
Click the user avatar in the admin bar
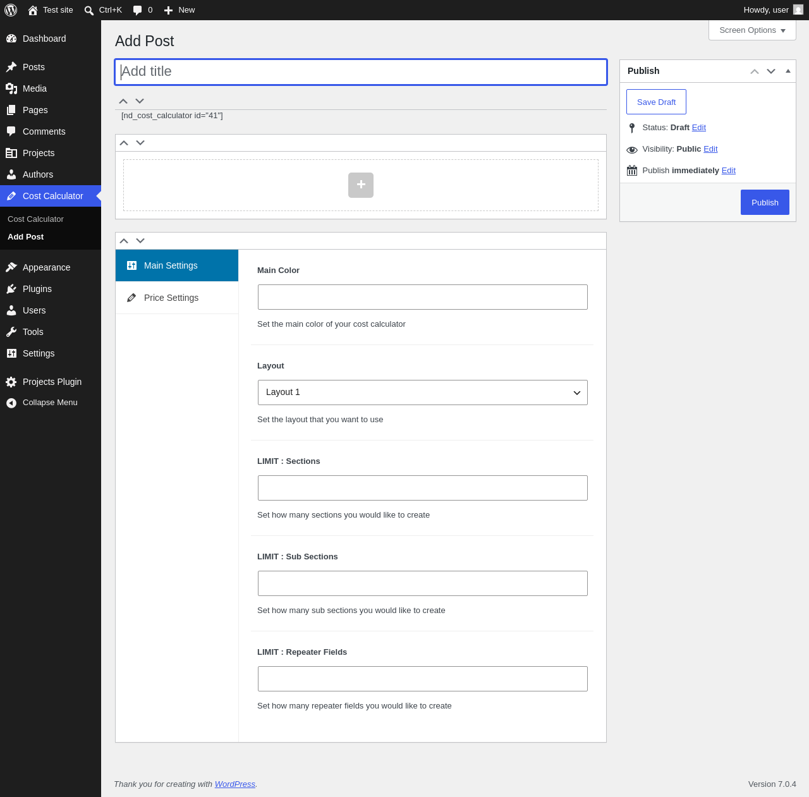point(798,9)
